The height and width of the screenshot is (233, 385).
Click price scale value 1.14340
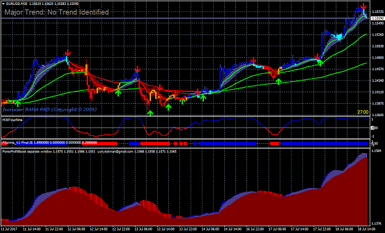378,81
